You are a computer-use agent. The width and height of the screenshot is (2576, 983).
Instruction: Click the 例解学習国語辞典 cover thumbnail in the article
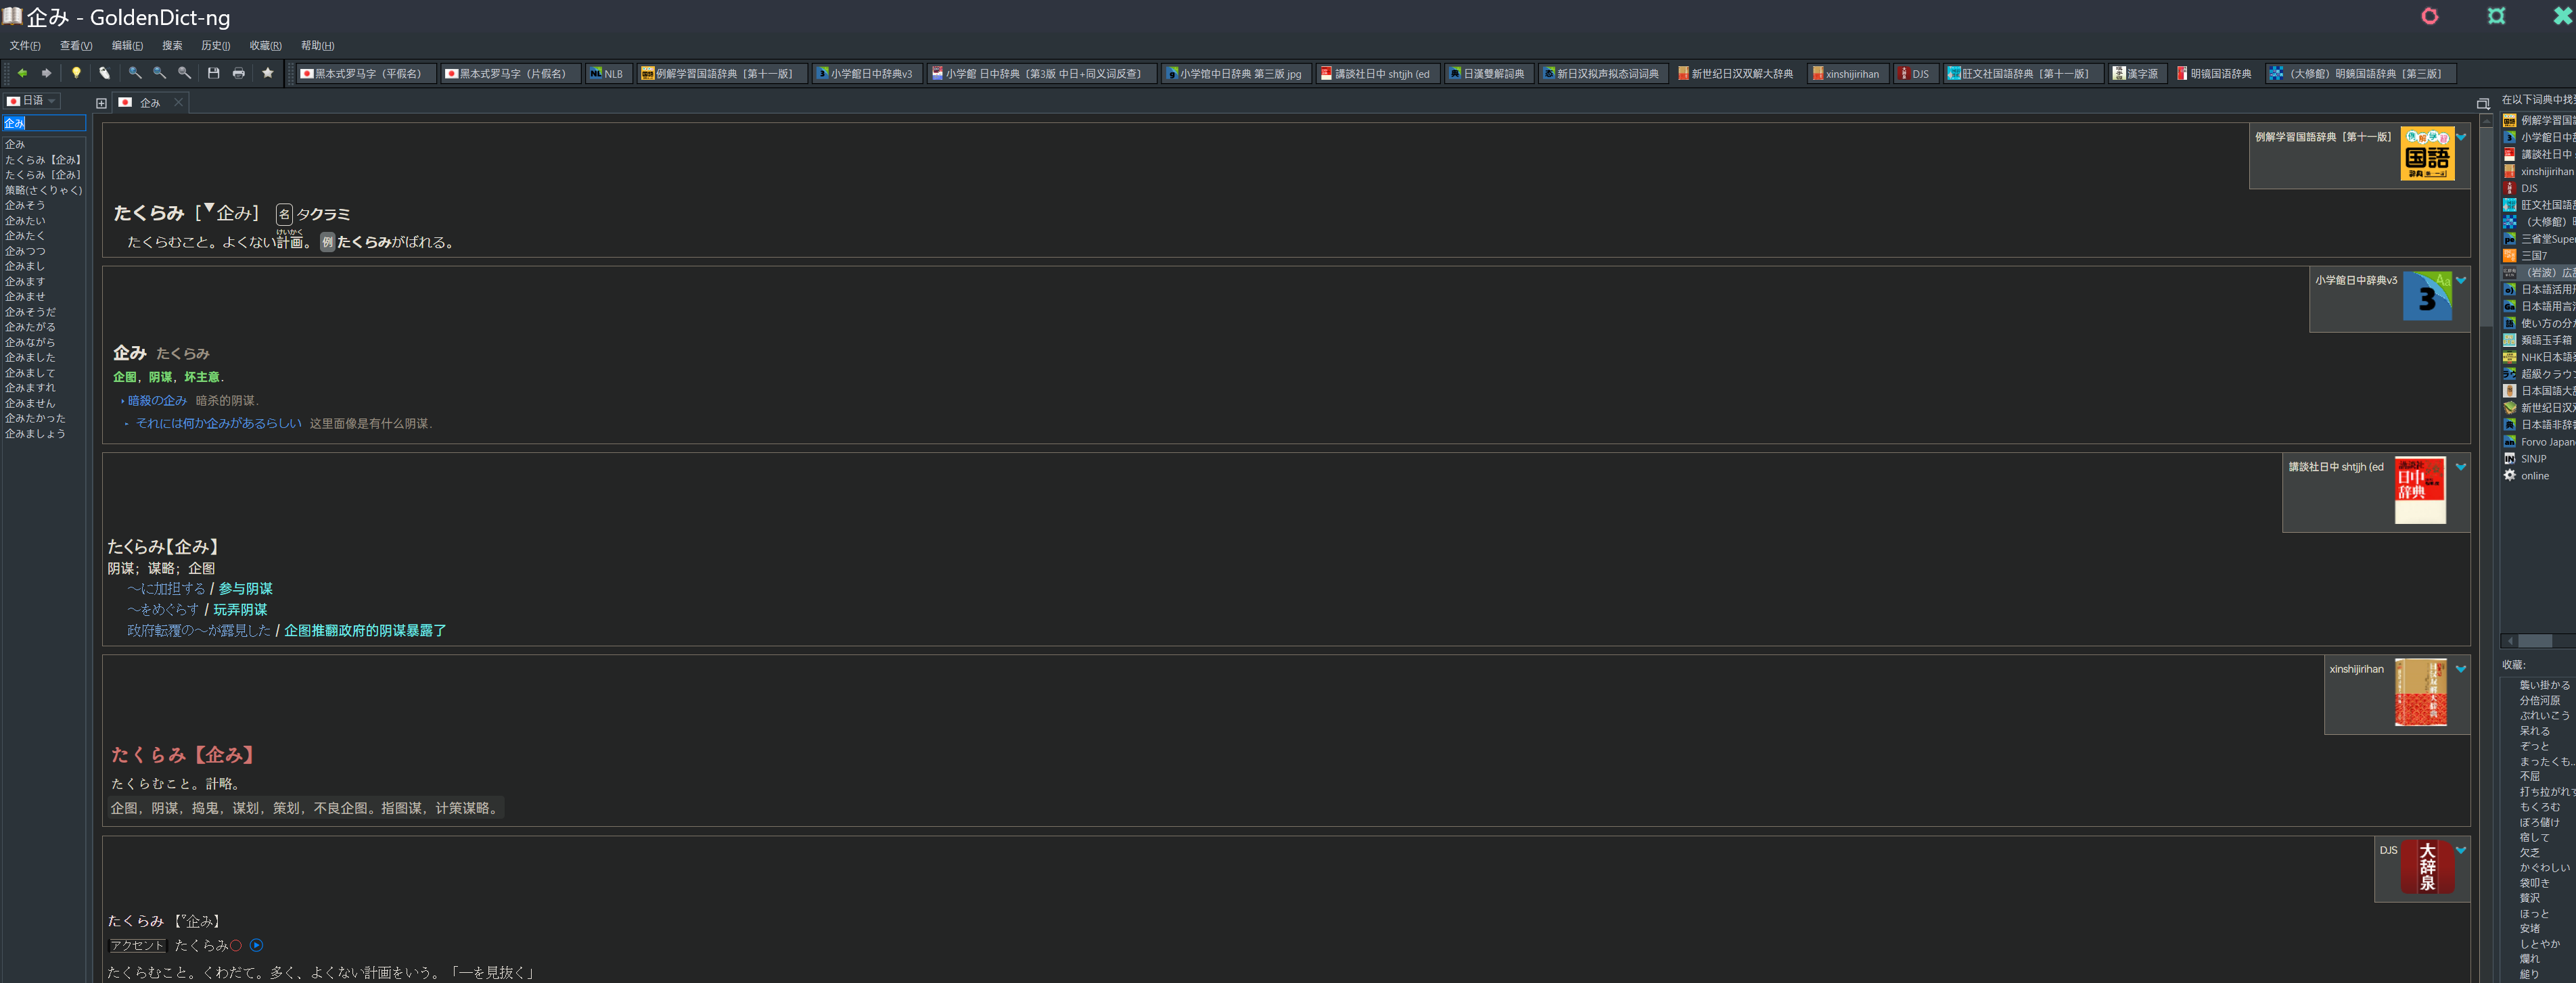point(2428,154)
